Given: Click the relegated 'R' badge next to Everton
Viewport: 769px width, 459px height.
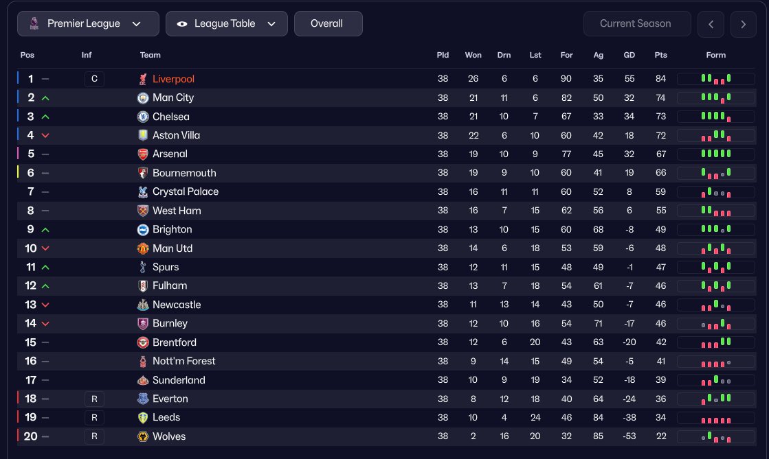Looking at the screenshot, I should point(94,399).
